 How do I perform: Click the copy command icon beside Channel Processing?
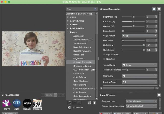(154, 9)
